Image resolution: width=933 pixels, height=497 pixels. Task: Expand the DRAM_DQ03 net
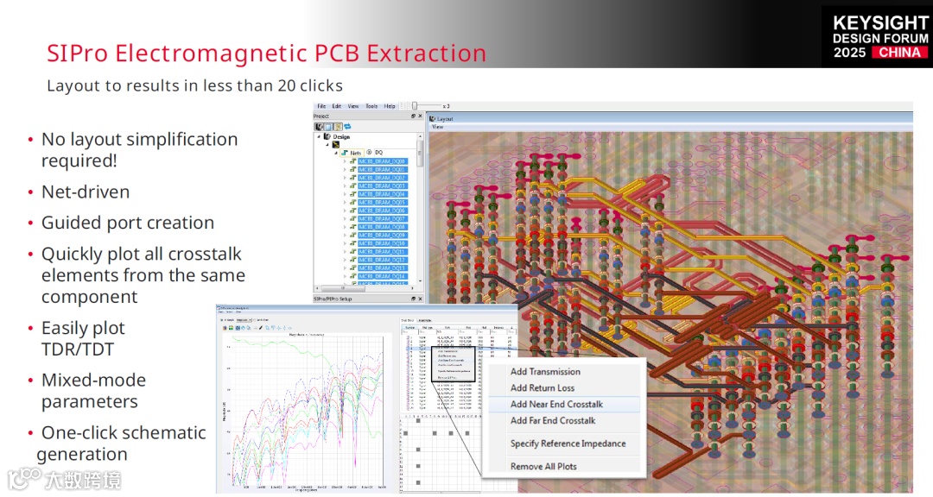coord(345,186)
